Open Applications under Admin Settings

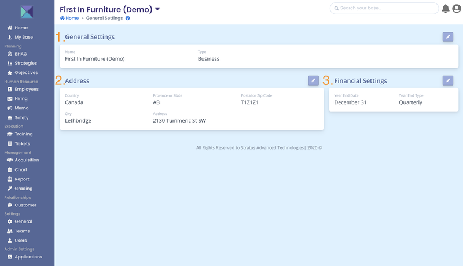[28, 257]
